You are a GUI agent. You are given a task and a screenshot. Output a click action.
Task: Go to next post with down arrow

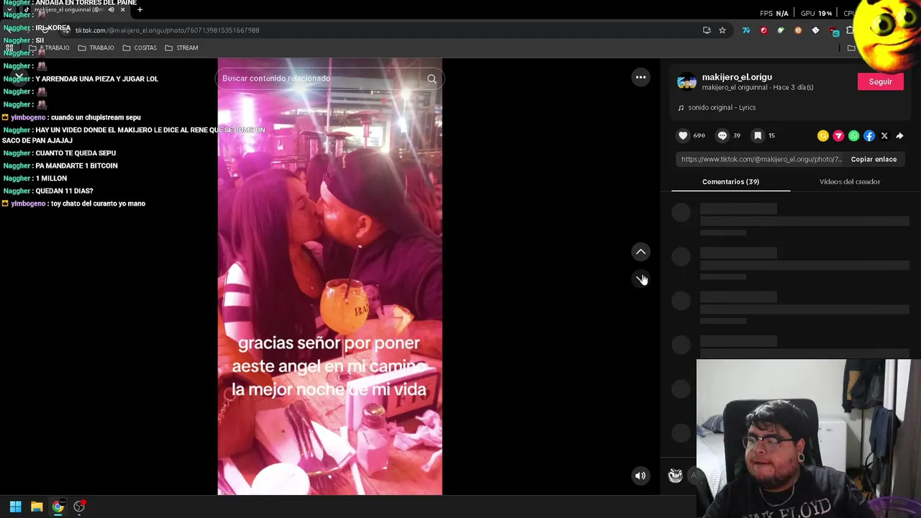(x=640, y=279)
